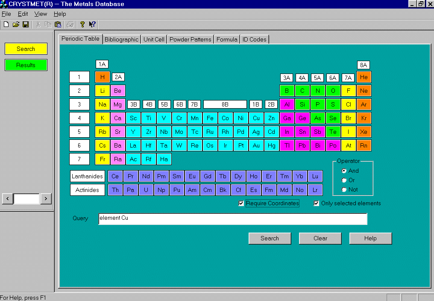Click the gray Search button below query
The width and height of the screenshot is (434, 301).
(x=270, y=238)
